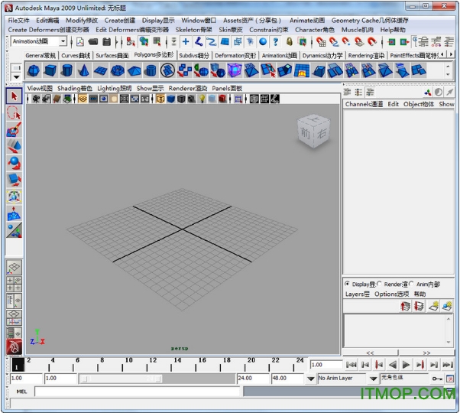Expand layer panel using >> button
The image size is (460, 413).
click(x=426, y=353)
